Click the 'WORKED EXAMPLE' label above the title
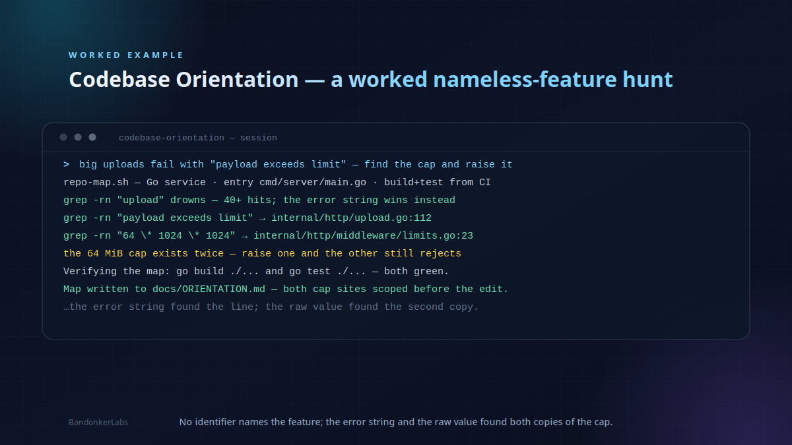Screen dimensions: 792x445 pyautogui.click(x=126, y=55)
